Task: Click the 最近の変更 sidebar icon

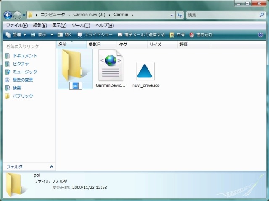Action: click(8, 80)
